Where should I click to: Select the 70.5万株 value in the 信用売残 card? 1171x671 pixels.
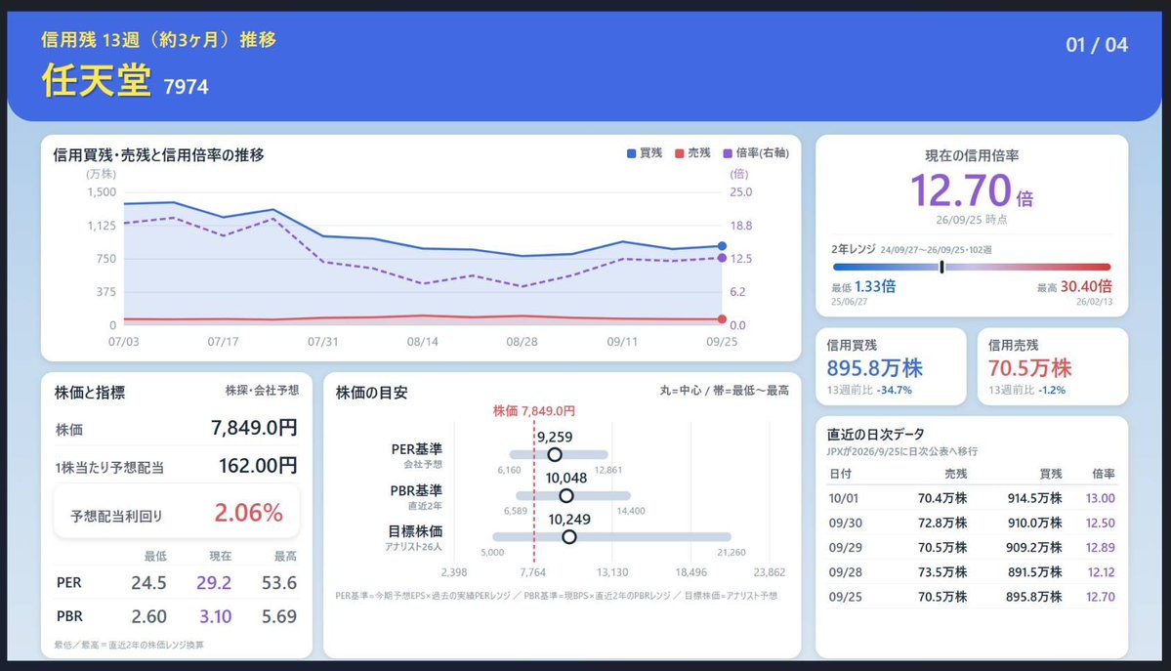tap(1029, 367)
